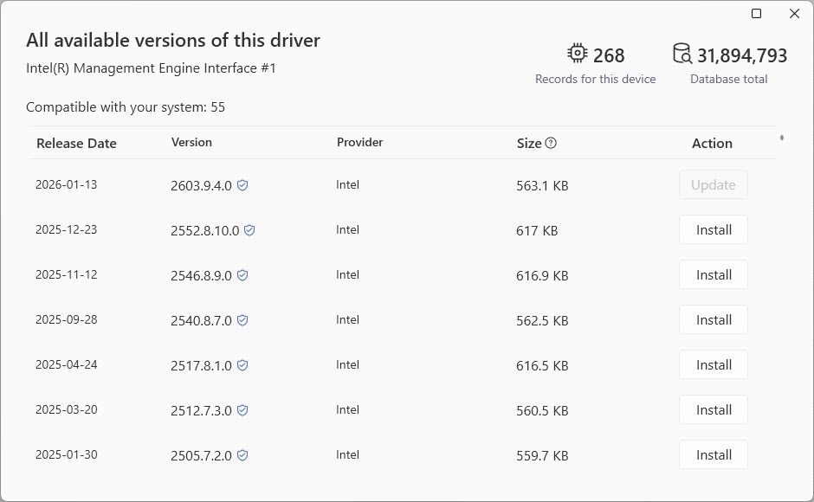
Task: Click version number 2603.9.4.0
Action: pos(202,186)
